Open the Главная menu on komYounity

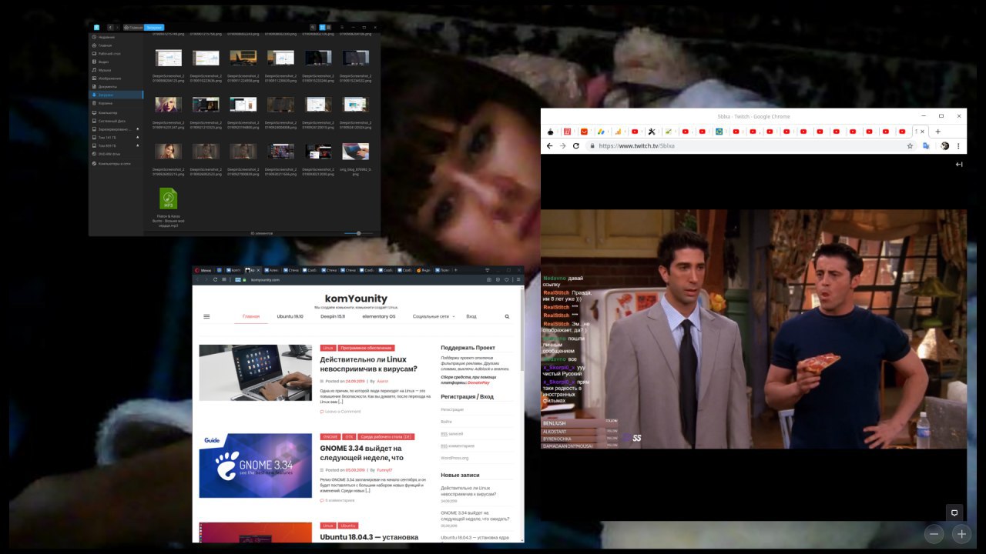pos(251,316)
